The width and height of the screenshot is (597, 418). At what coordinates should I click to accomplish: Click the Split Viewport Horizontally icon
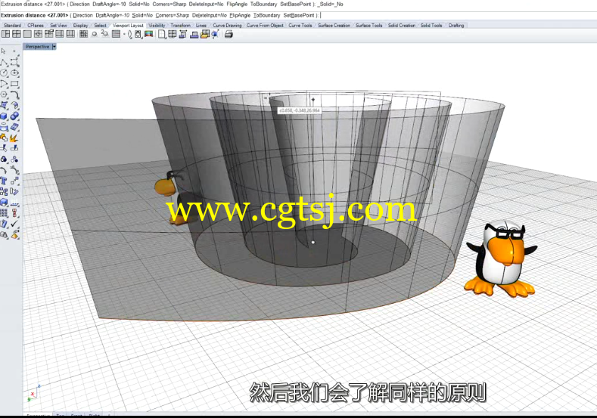60,34
